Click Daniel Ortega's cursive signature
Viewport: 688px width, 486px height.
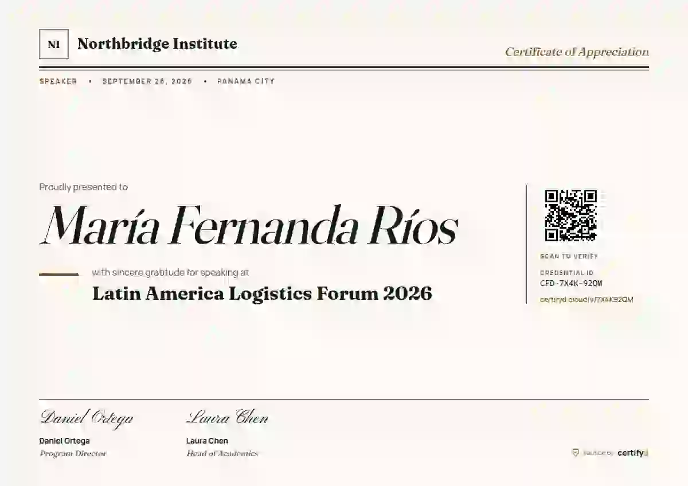coord(87,418)
